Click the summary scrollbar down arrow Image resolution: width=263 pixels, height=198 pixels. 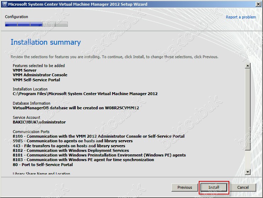tap(248, 172)
